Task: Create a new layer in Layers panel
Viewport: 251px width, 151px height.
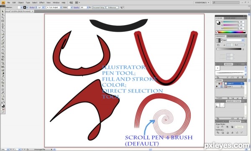Action: (238, 98)
